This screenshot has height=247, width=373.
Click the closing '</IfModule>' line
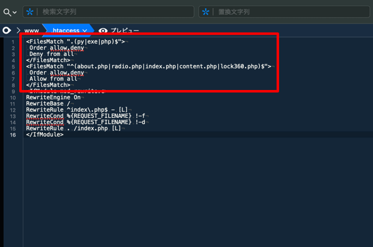pos(45,135)
